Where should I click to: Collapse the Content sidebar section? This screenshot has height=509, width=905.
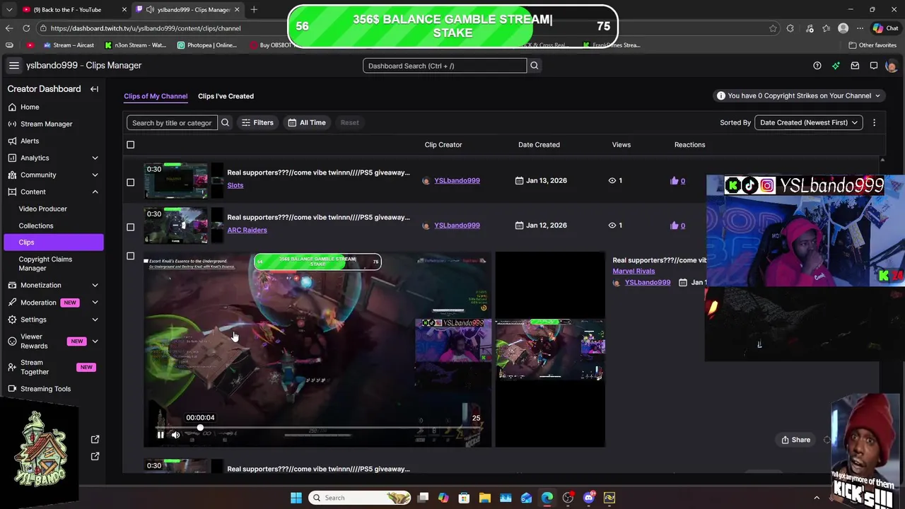(95, 192)
